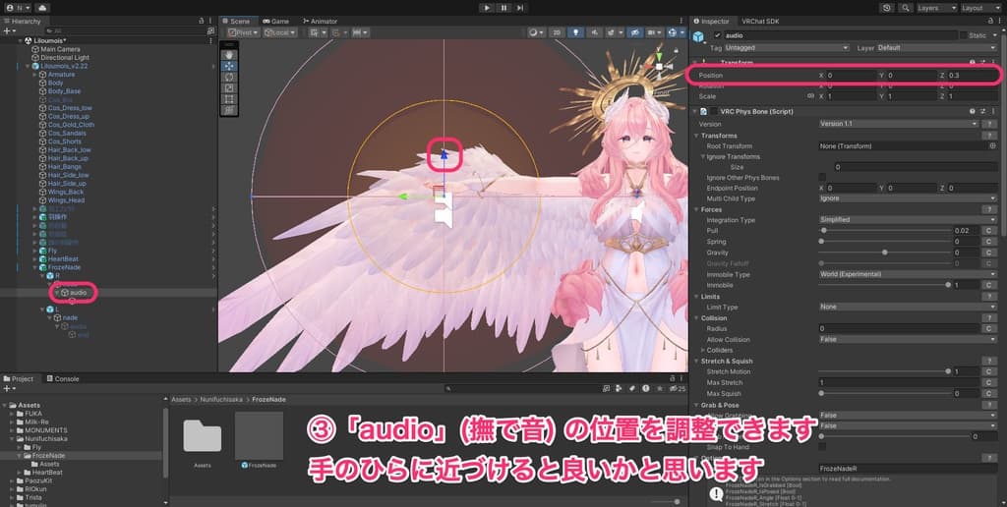The height and width of the screenshot is (507, 1007).
Task: Open the VRChat SDK tab
Action: tap(760, 22)
